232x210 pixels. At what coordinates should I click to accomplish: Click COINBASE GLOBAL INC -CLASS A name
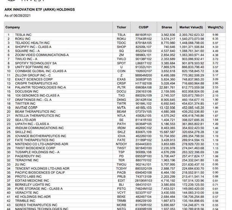tap(41, 71)
